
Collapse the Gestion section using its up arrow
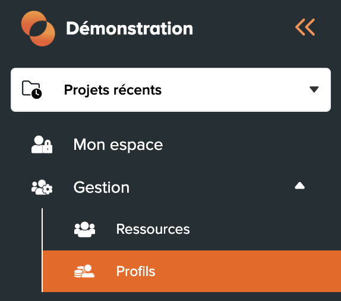pyautogui.click(x=299, y=186)
